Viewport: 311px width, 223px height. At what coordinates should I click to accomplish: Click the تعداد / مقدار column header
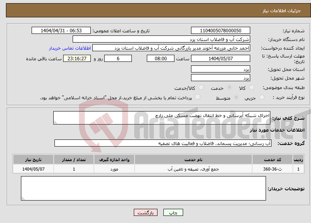74,160
